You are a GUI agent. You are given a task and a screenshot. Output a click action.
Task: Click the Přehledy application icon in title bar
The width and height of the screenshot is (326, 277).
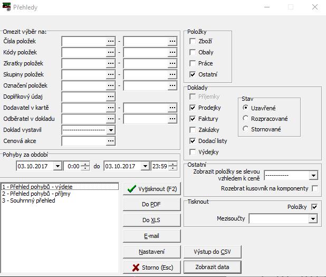(7, 7)
